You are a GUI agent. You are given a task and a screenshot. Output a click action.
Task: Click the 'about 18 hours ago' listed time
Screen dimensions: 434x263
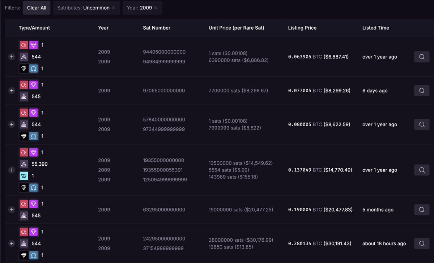(384, 243)
